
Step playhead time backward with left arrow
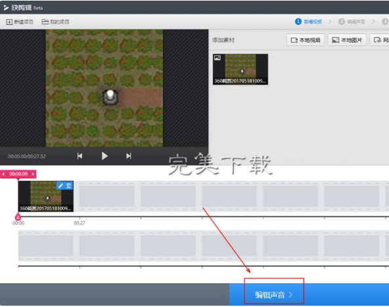(3, 174)
